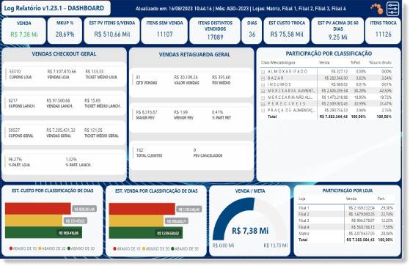The image size is (410, 266).
Task: Click ABAIXO DE 20 legend in Est. Venda chart
Action: (155, 248)
